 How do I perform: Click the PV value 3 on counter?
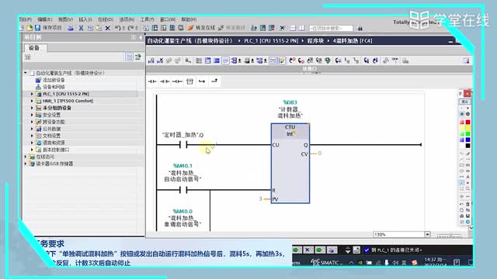coord(261,198)
